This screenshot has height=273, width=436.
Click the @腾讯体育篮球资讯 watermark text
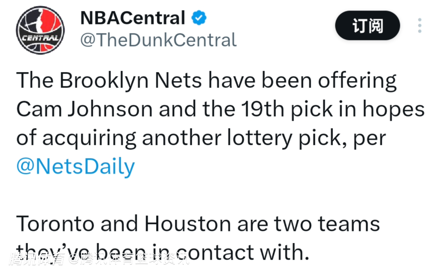pos(129,259)
